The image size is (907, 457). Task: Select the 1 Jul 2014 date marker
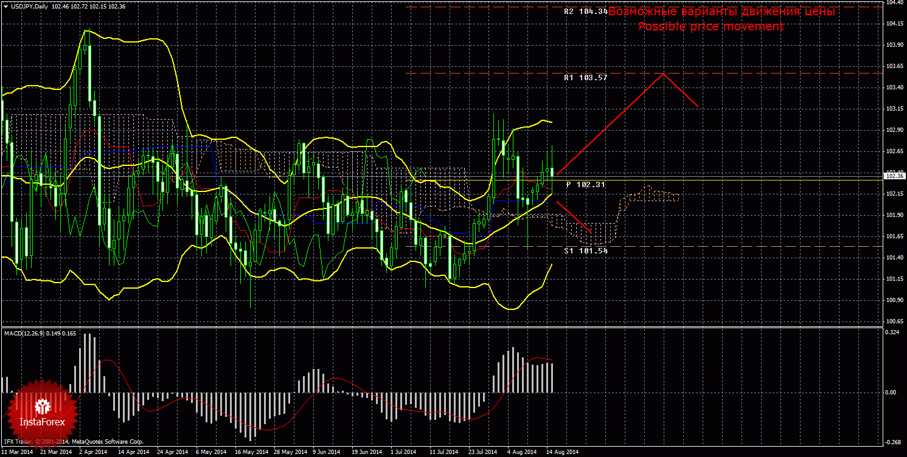click(403, 452)
